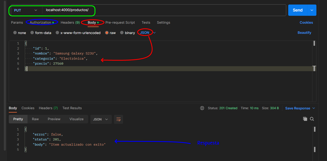The height and width of the screenshot is (161, 327).
Task: Select the Preview response view
Action: 54,119
